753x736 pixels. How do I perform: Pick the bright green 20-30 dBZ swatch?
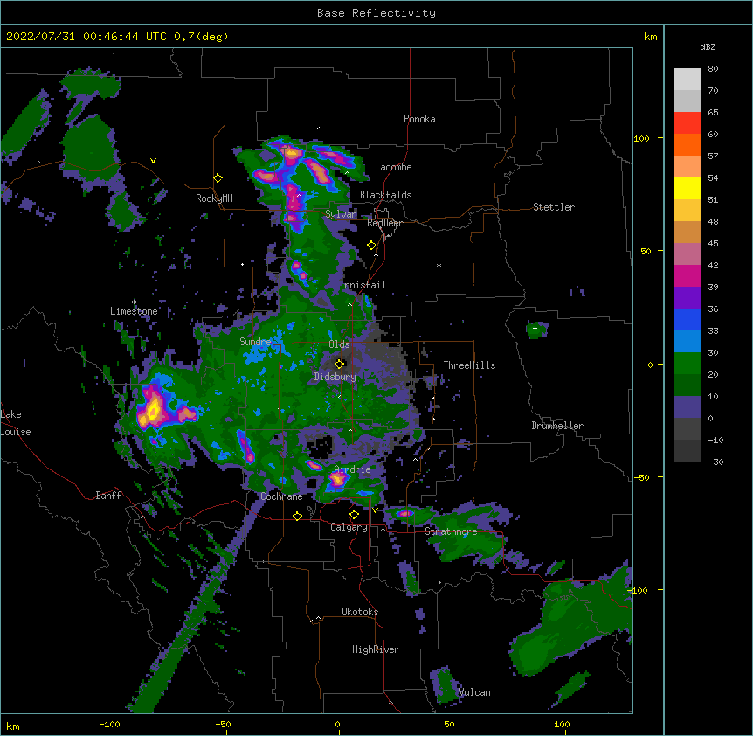point(687,364)
